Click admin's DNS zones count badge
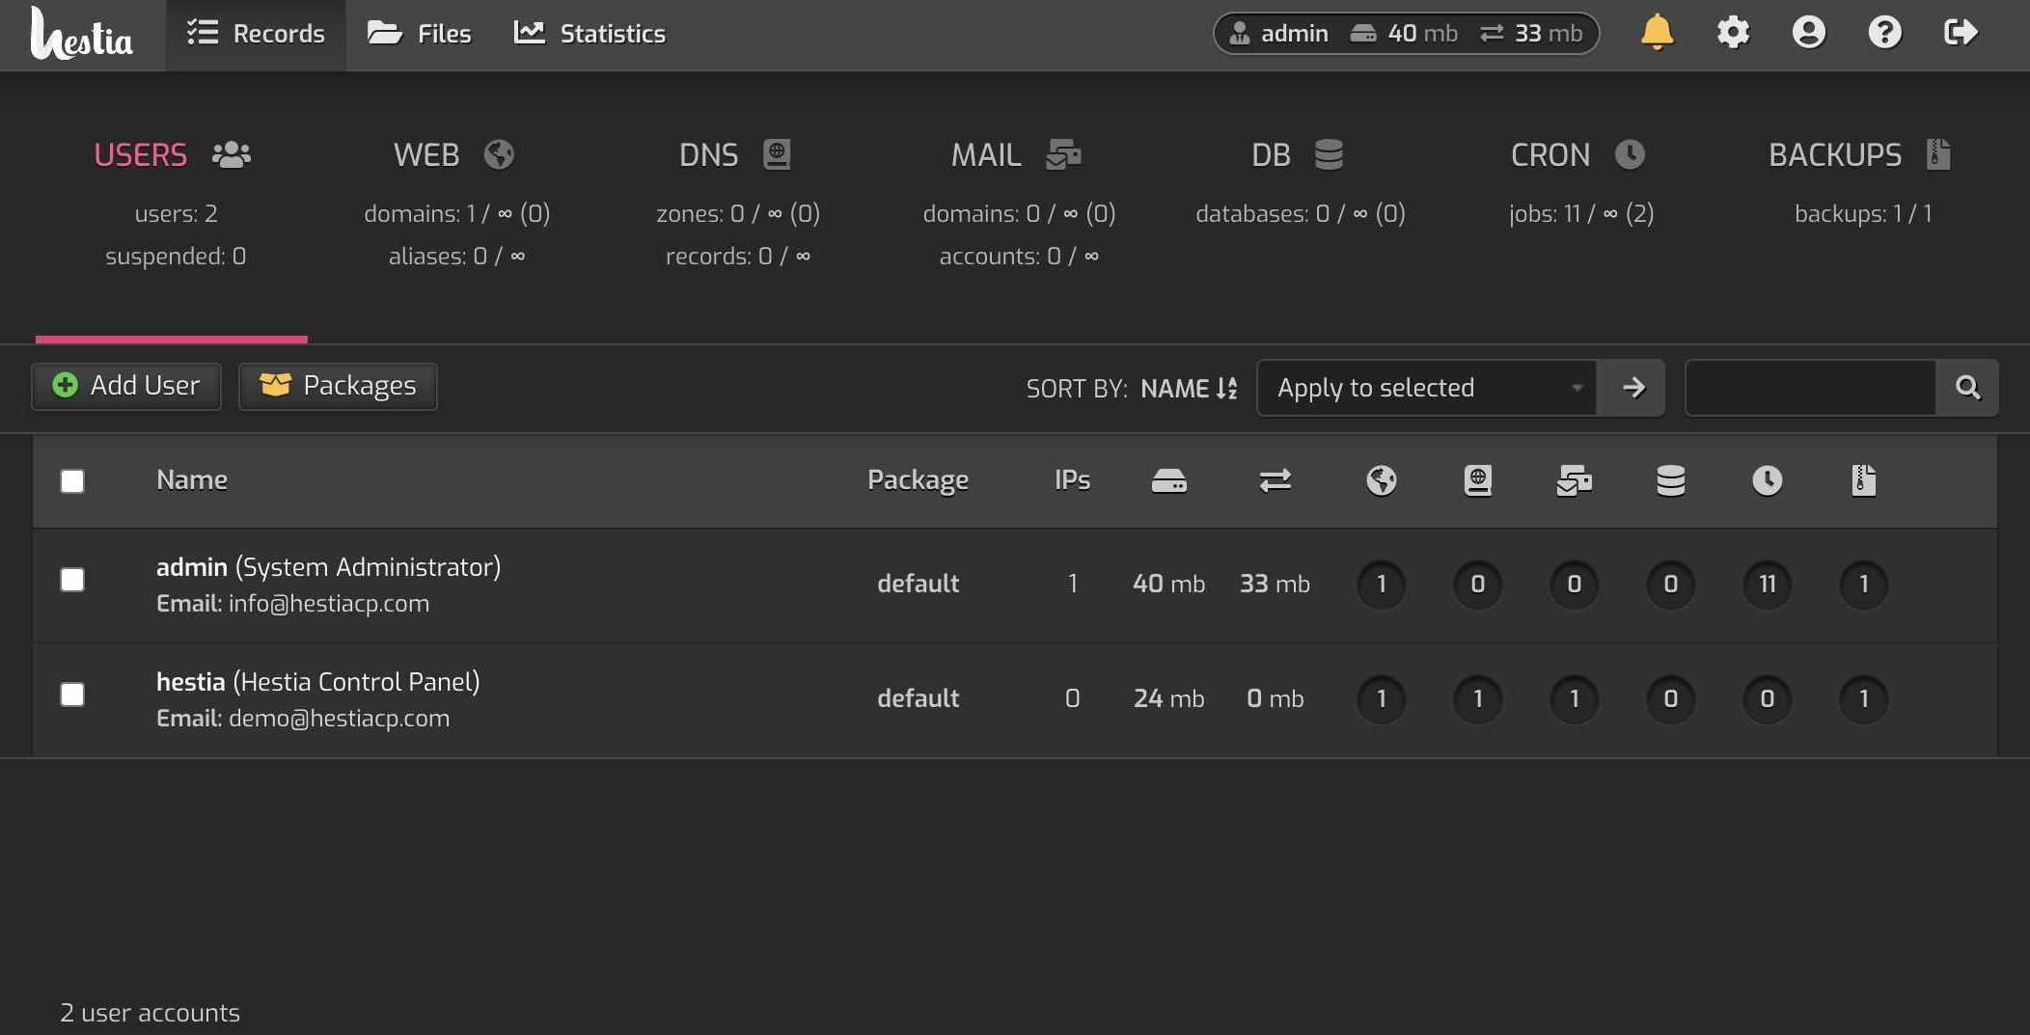Viewport: 2030px width, 1035px height. [1477, 584]
